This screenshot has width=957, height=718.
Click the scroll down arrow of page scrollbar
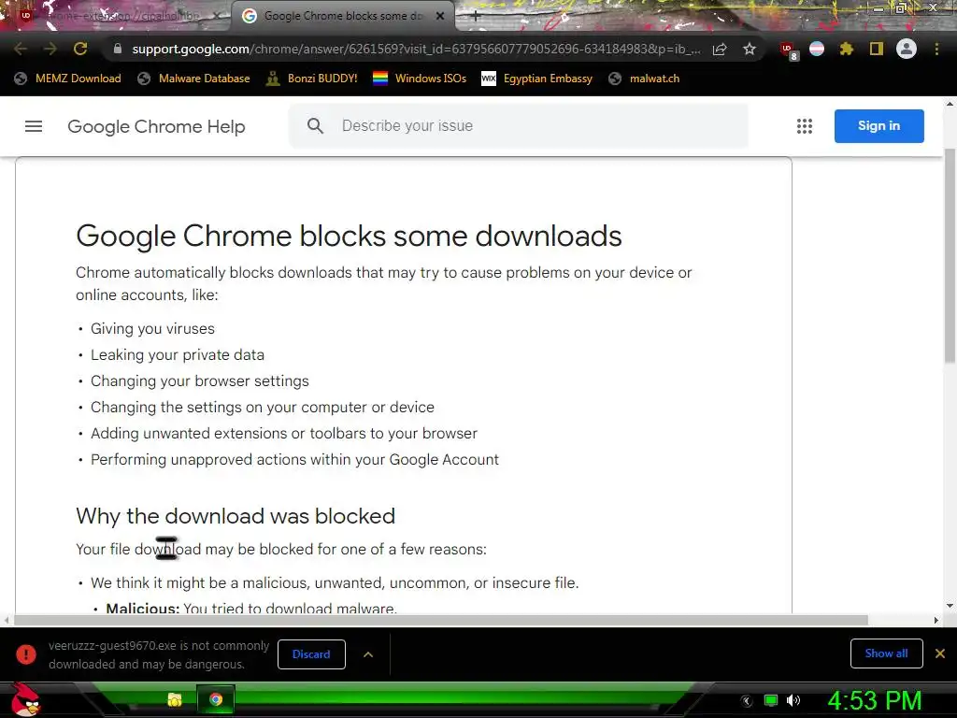click(950, 606)
